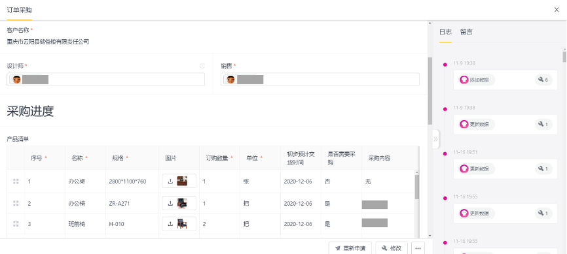
Task: Click the main form vertical scrollbar thumb
Action: point(430,91)
